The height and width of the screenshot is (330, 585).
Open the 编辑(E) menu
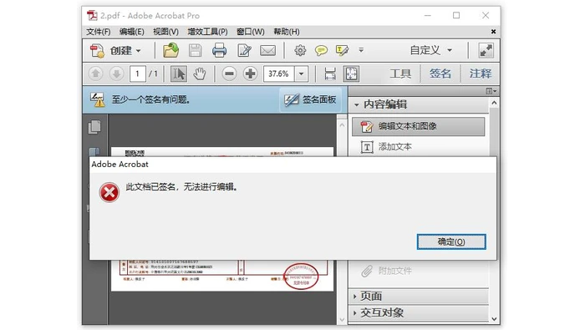[x=132, y=32]
